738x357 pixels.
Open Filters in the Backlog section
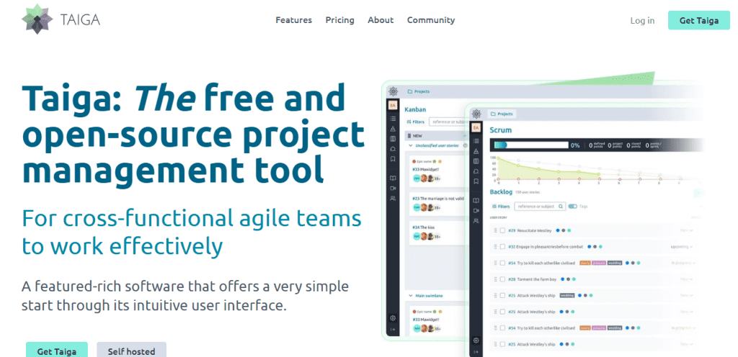(501, 207)
